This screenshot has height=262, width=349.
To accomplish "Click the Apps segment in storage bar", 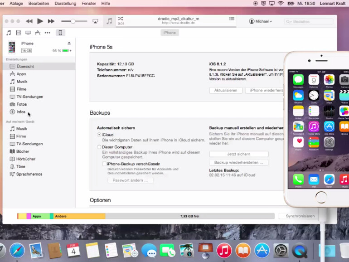I will [x=40, y=216].
